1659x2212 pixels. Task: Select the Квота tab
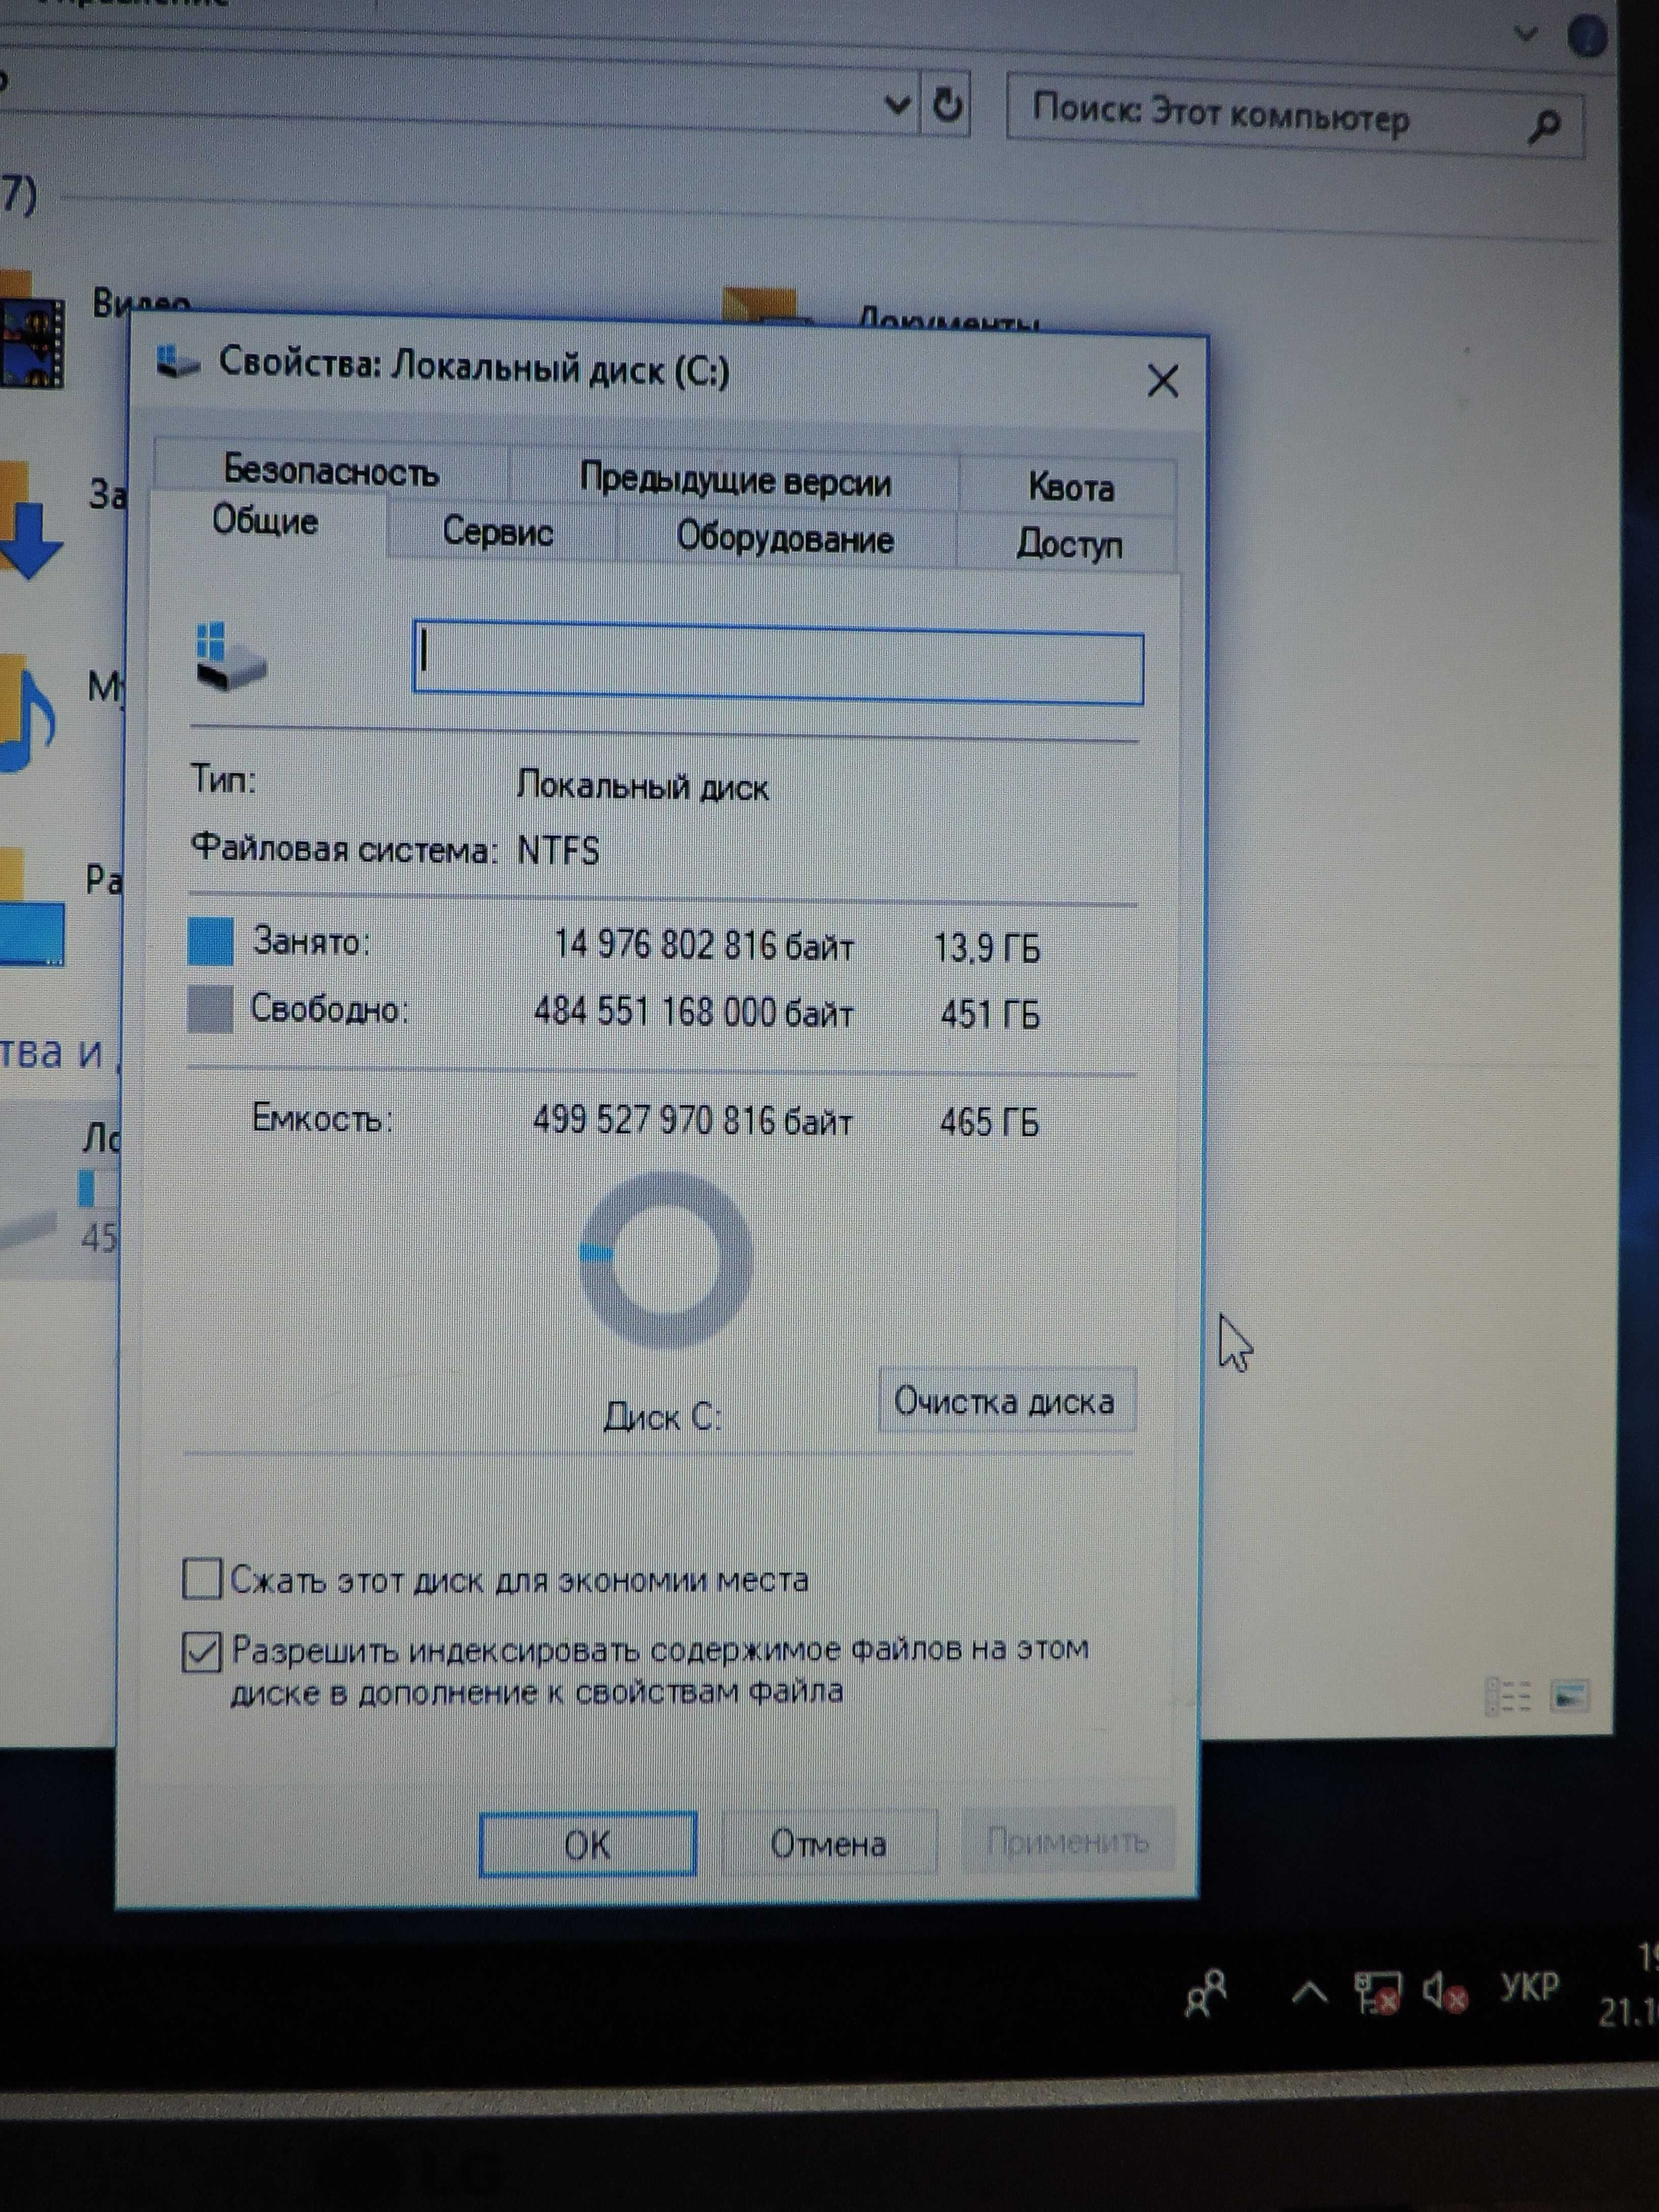[1070, 487]
